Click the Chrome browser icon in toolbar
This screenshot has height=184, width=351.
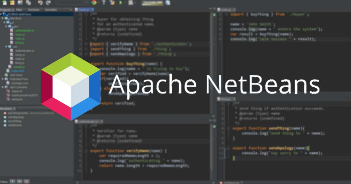pos(94,3)
